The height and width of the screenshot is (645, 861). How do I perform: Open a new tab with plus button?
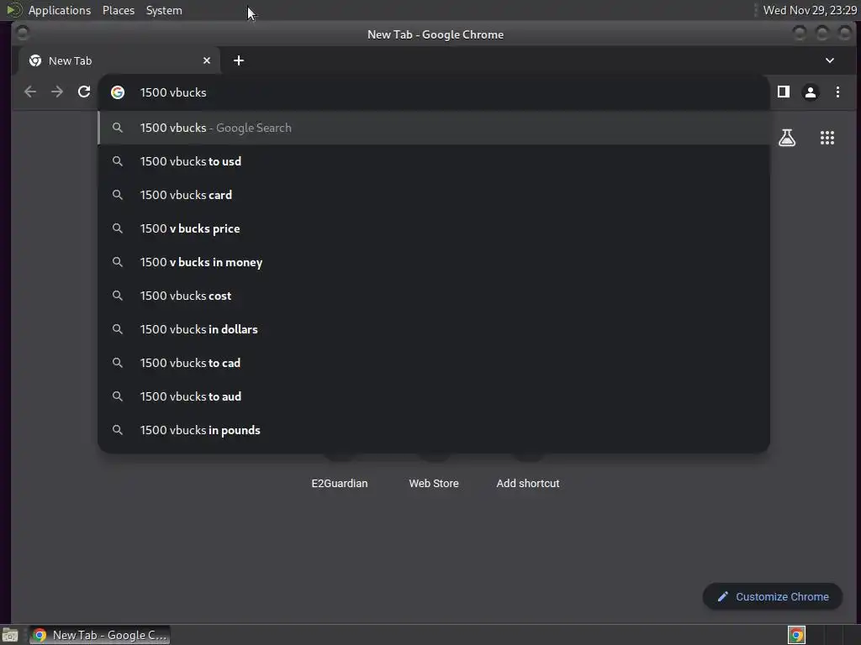tap(238, 60)
